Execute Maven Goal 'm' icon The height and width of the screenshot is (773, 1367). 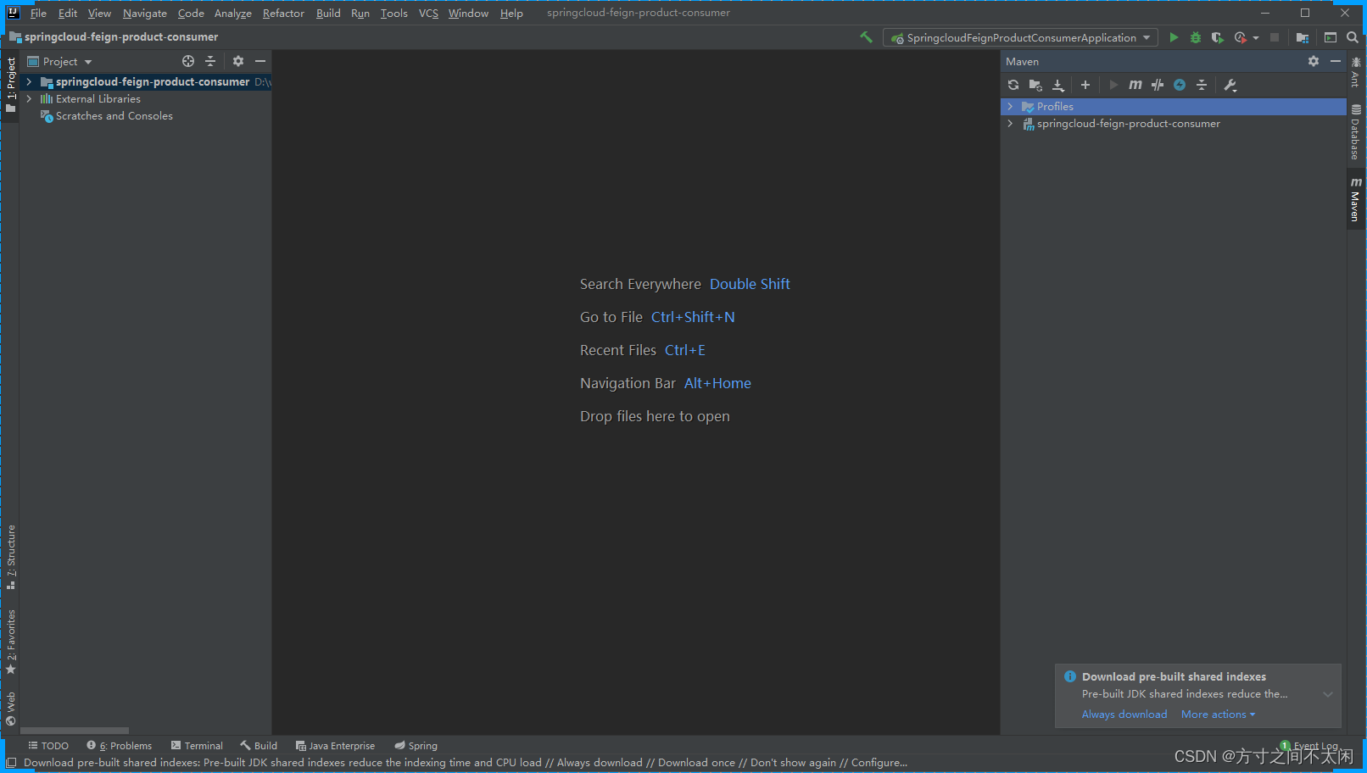[1135, 85]
